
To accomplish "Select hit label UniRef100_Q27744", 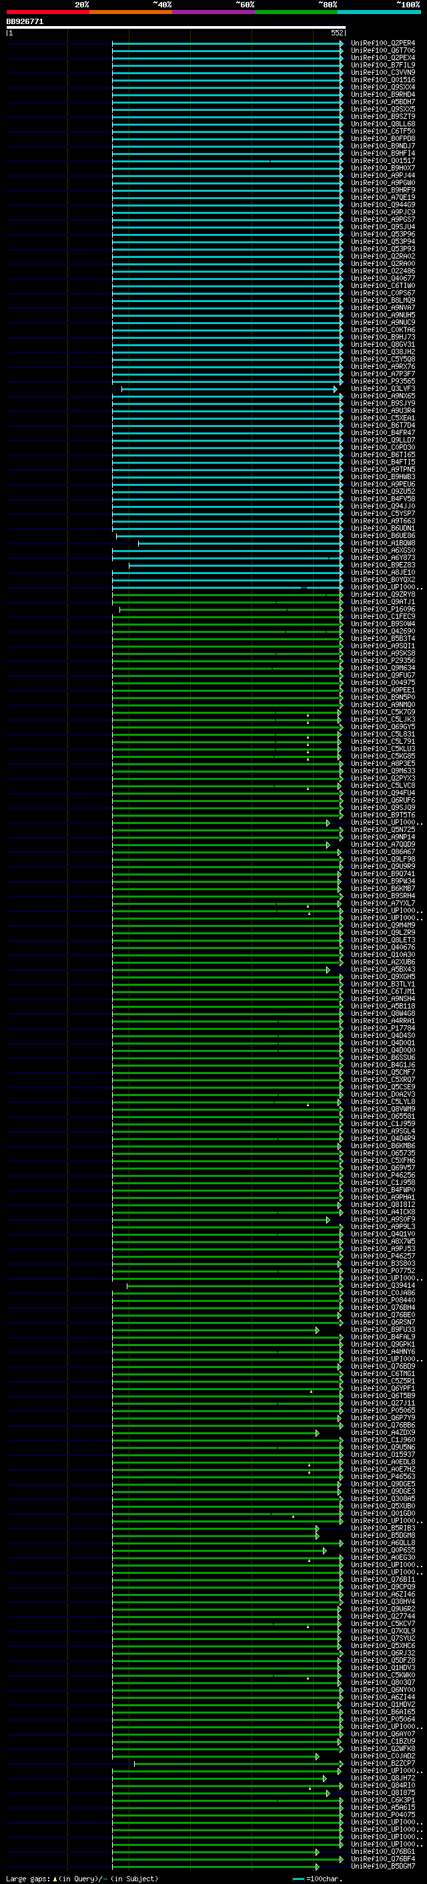I will tap(383, 1616).
